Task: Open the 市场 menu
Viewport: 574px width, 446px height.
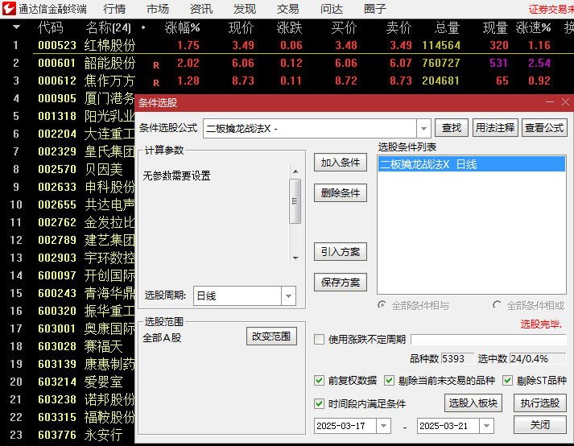Action: [158, 9]
